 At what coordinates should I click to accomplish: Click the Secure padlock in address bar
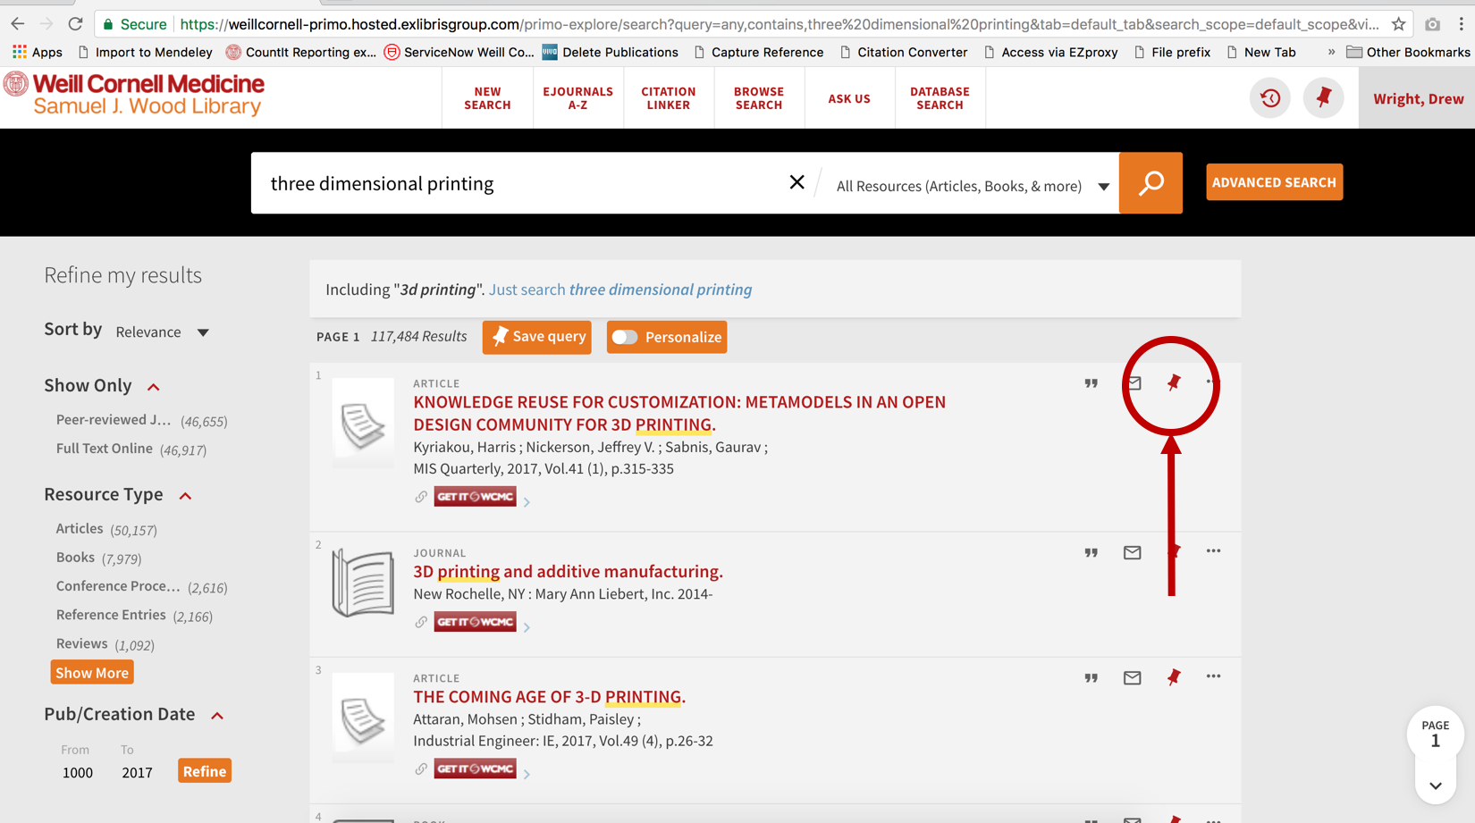coord(108,24)
